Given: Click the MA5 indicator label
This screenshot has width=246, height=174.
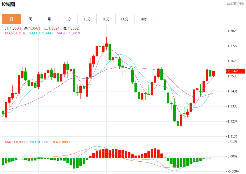Looking at the screenshot, I should 16,33.
